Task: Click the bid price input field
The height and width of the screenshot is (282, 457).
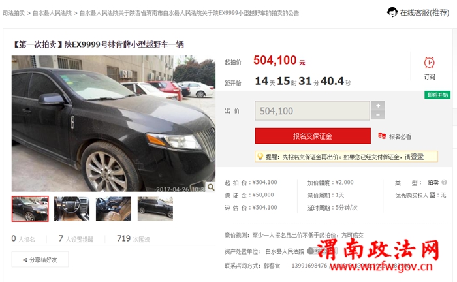Action: coord(312,111)
